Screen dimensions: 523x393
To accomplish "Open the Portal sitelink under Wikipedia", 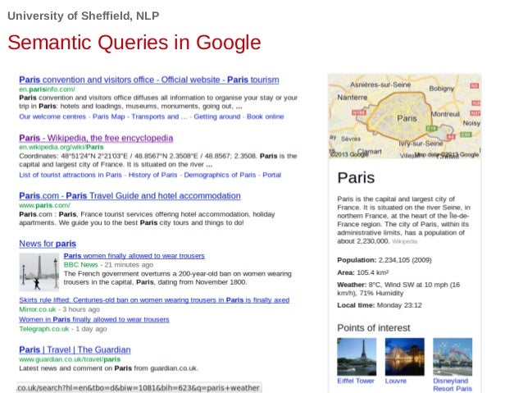I will [x=272, y=175].
